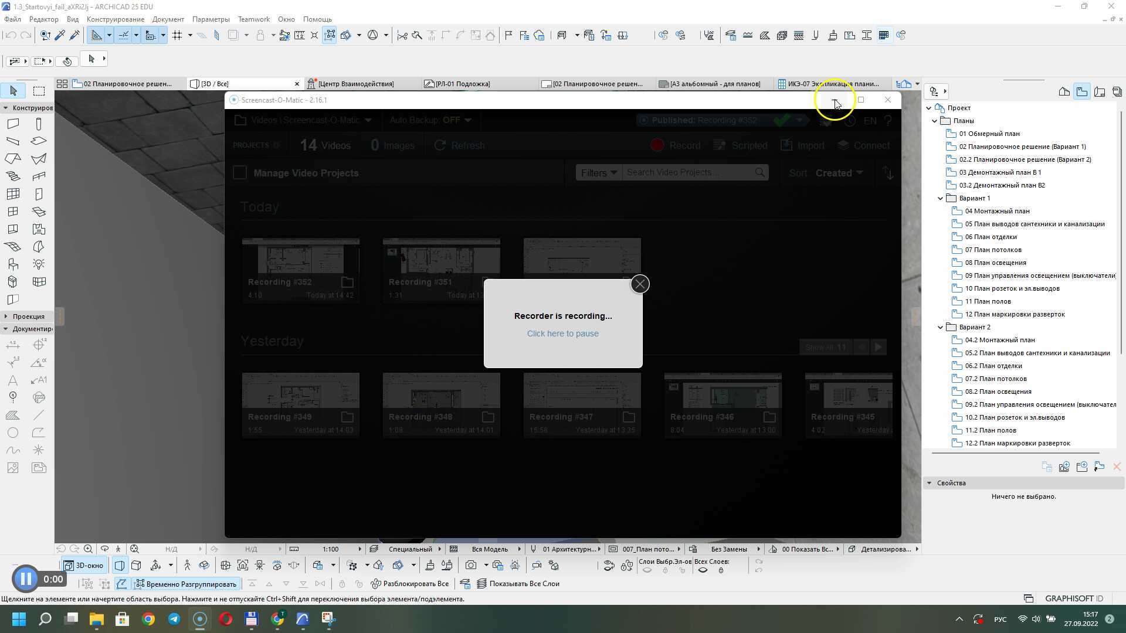Select the Circle/Arc drawing tool
Viewport: 1126px width, 633px height.
coord(13,433)
